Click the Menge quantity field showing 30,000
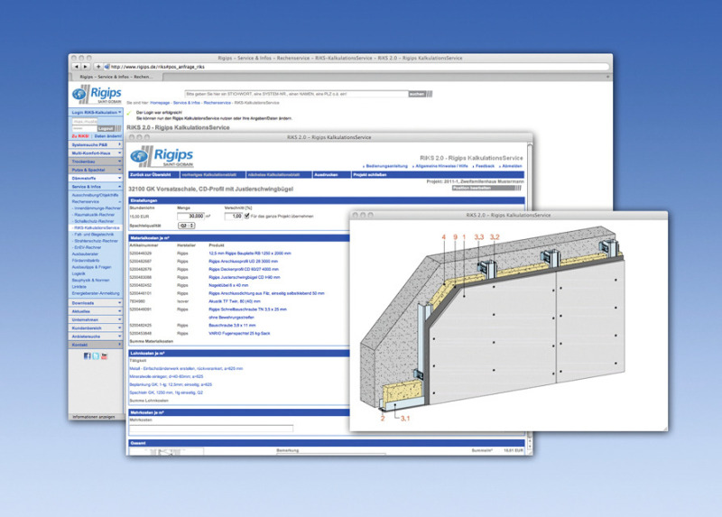 190,216
